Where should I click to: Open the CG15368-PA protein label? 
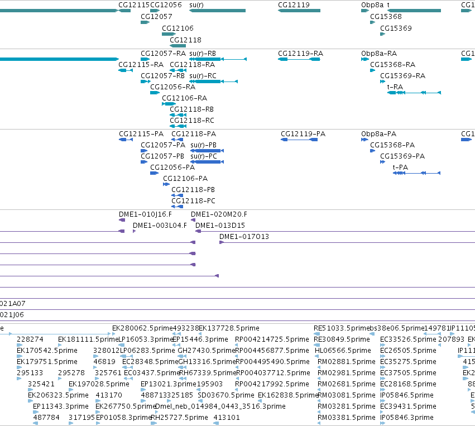(392, 145)
